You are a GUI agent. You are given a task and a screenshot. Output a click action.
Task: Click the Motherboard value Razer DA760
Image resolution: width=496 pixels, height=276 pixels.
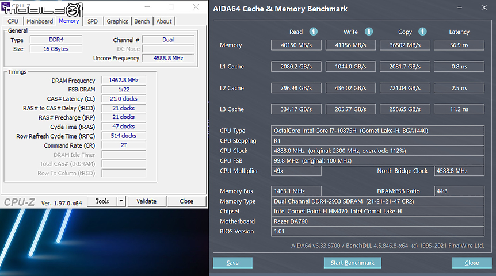pos(377,221)
